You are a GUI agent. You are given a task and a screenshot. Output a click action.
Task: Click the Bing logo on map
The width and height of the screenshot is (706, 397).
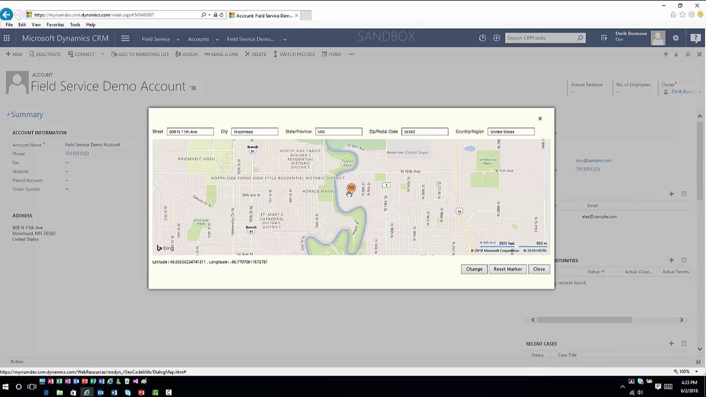pyautogui.click(x=165, y=248)
